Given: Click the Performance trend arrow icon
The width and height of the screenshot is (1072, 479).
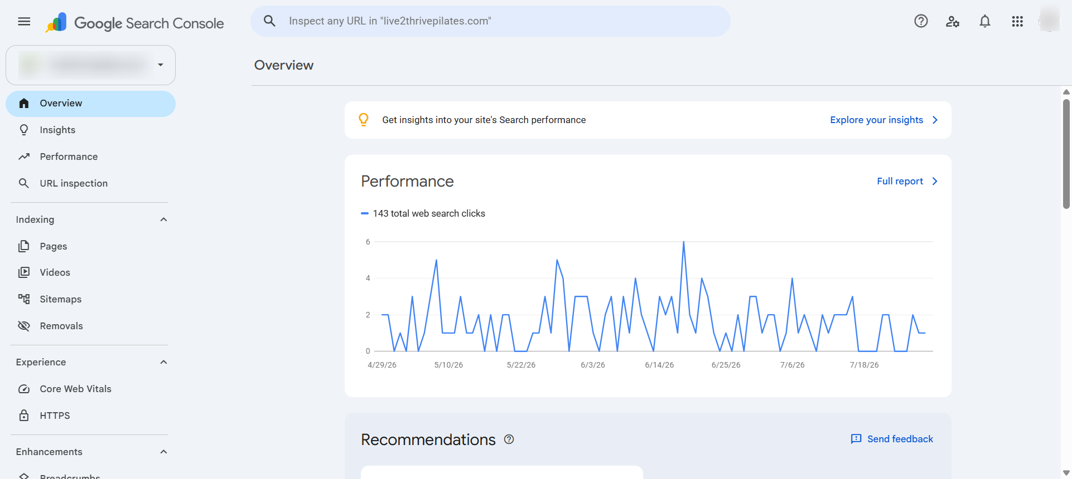Looking at the screenshot, I should point(24,157).
